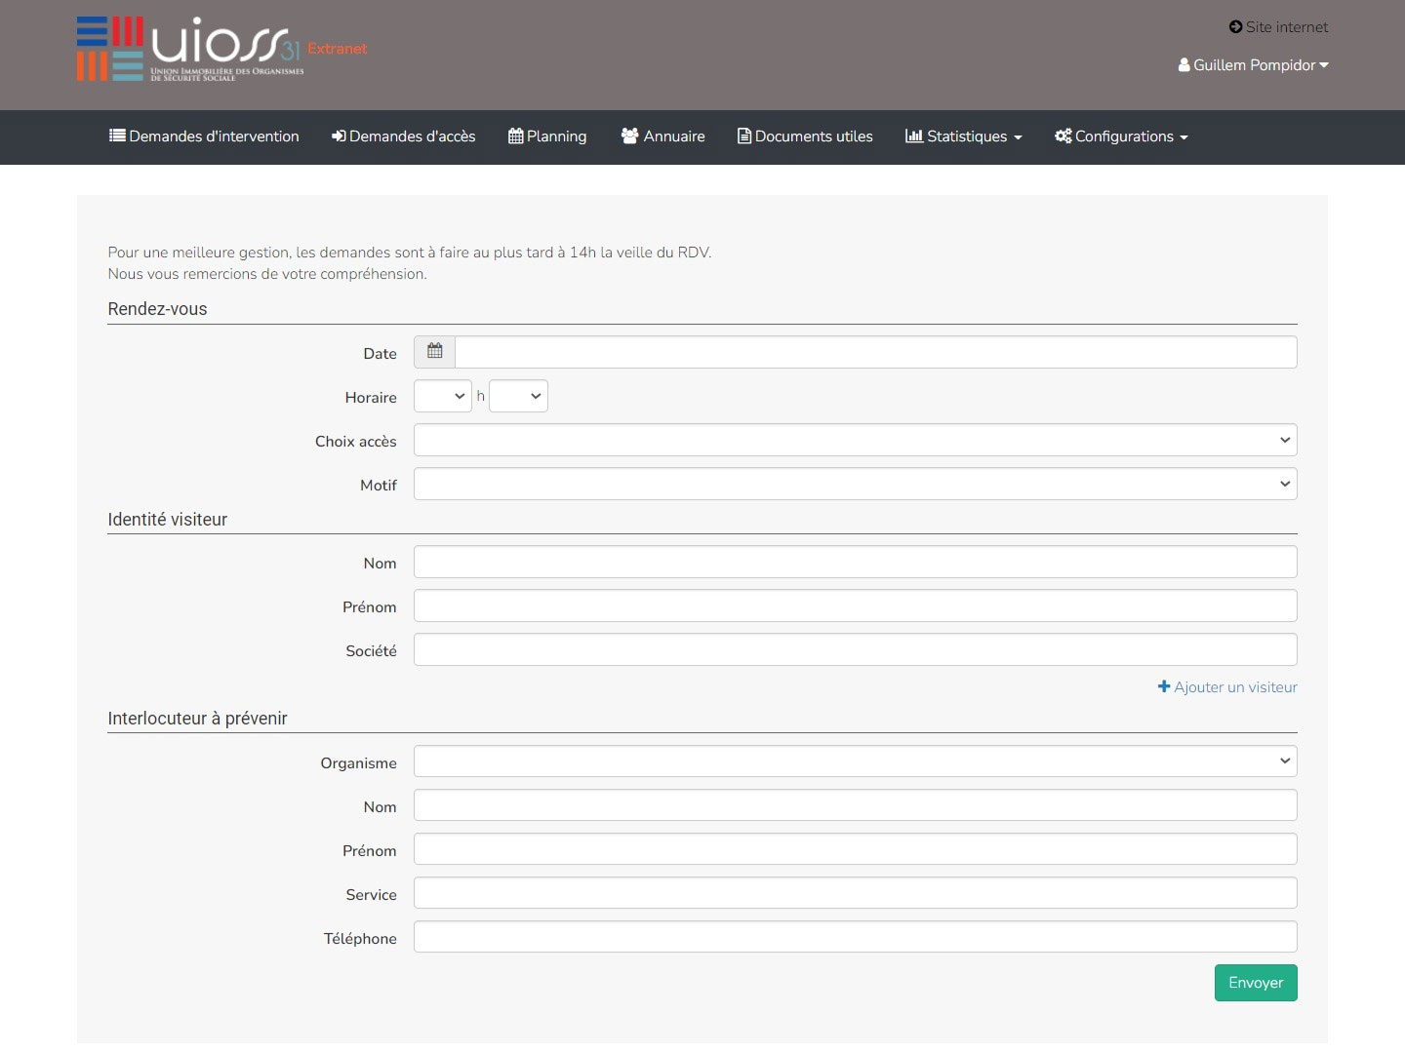Open the Choix accès dropdown
This screenshot has height=1053, width=1405.
[856, 440]
